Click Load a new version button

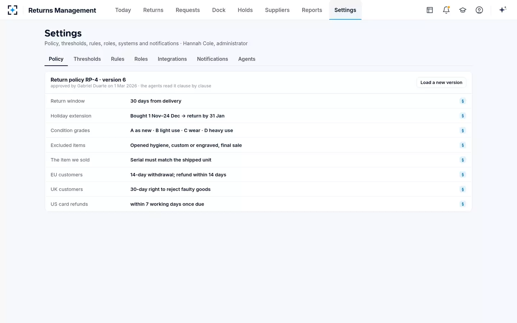click(441, 83)
